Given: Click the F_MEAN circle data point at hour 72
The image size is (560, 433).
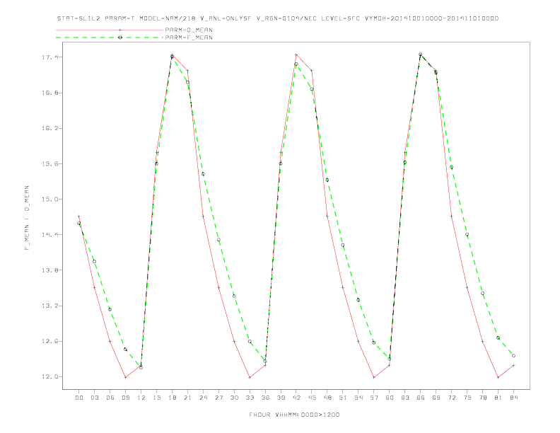Looking at the screenshot, I should pos(451,167).
